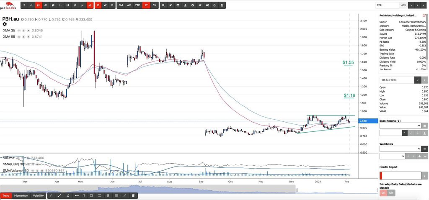
Task: Open the caret dropdown next to ASX
Action: coord(411,5)
